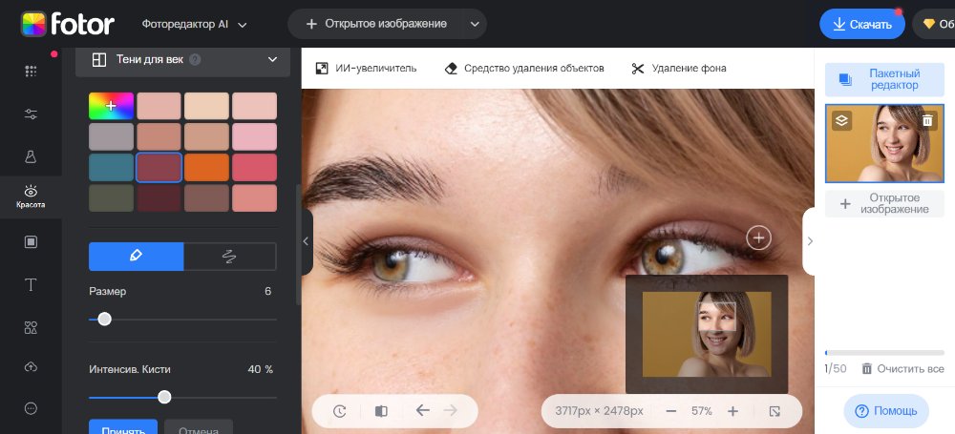The width and height of the screenshot is (955, 434).
Task: Click the fit-to-screen icon
Action: click(775, 411)
